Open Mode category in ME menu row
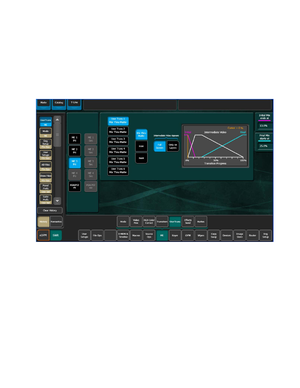300x388 pixels. point(123,222)
